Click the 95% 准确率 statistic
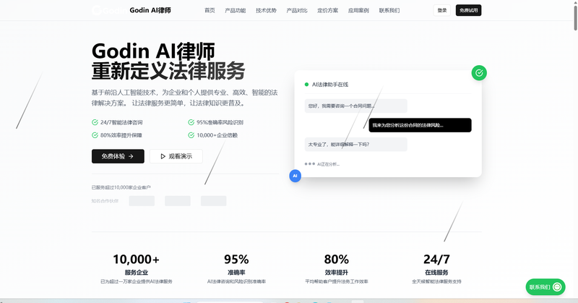Screen dimensions: 578x303 pos(236,269)
